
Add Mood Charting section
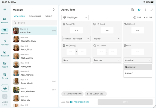click(x=72, y=94)
